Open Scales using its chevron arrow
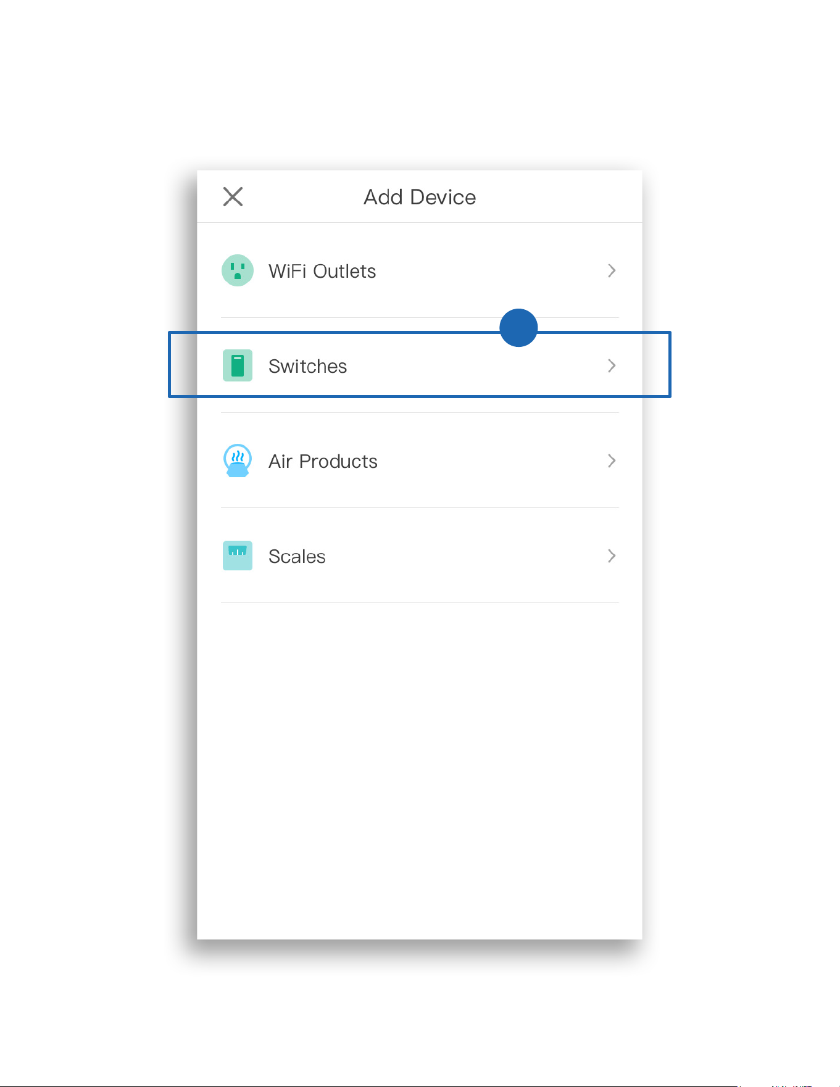This screenshot has height=1087, width=840. pos(612,556)
